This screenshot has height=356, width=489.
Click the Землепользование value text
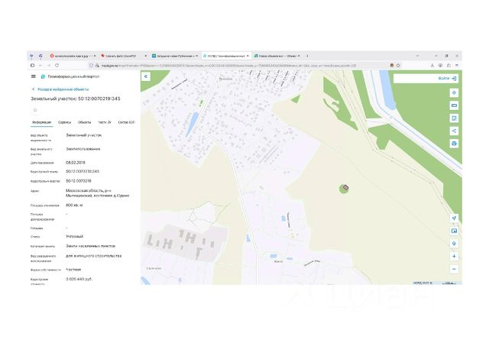point(83,149)
